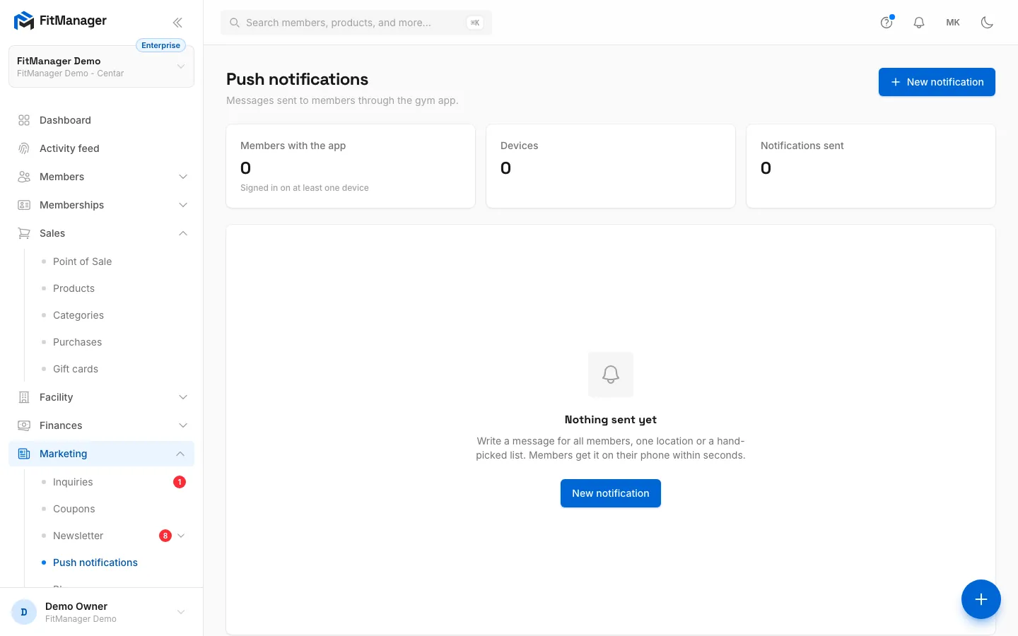The height and width of the screenshot is (636, 1018).
Task: Click the Demo Owner avatar D
Action: click(24, 612)
